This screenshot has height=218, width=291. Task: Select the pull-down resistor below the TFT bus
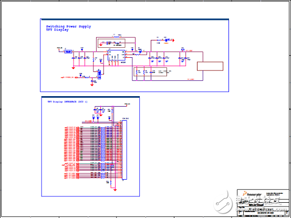110,183
